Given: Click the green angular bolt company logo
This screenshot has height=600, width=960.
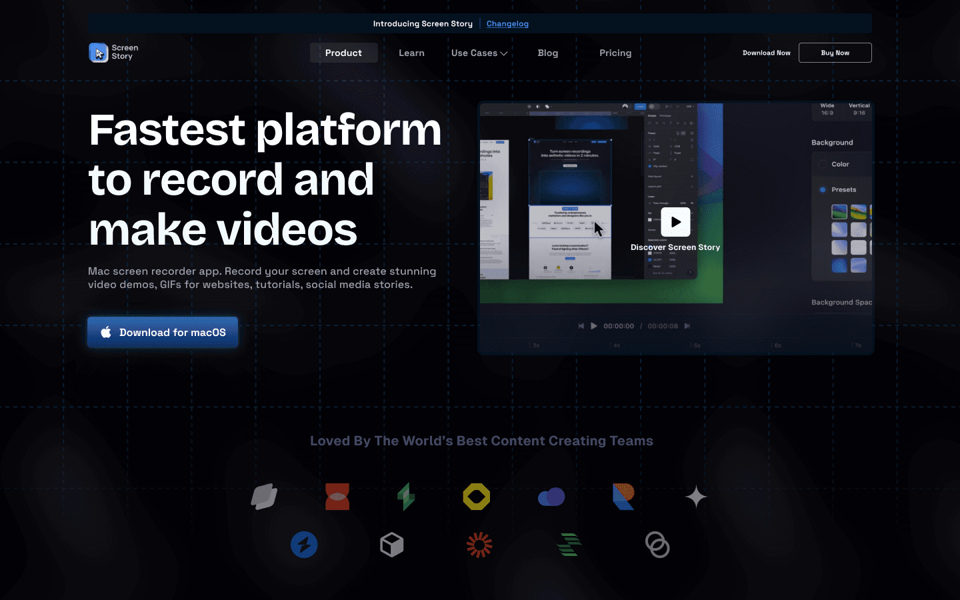Looking at the screenshot, I should (406, 497).
